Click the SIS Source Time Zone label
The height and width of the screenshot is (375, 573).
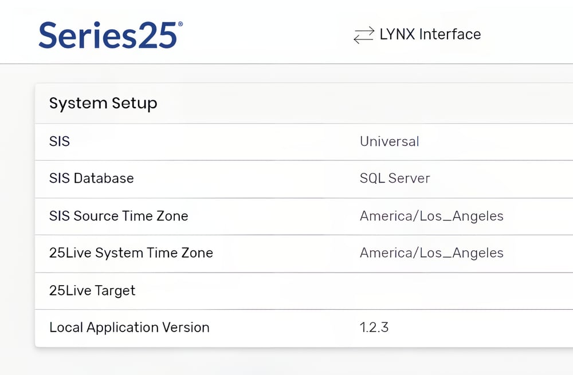[x=119, y=216]
